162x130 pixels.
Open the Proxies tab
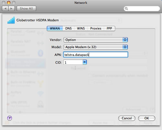[x=96, y=28]
